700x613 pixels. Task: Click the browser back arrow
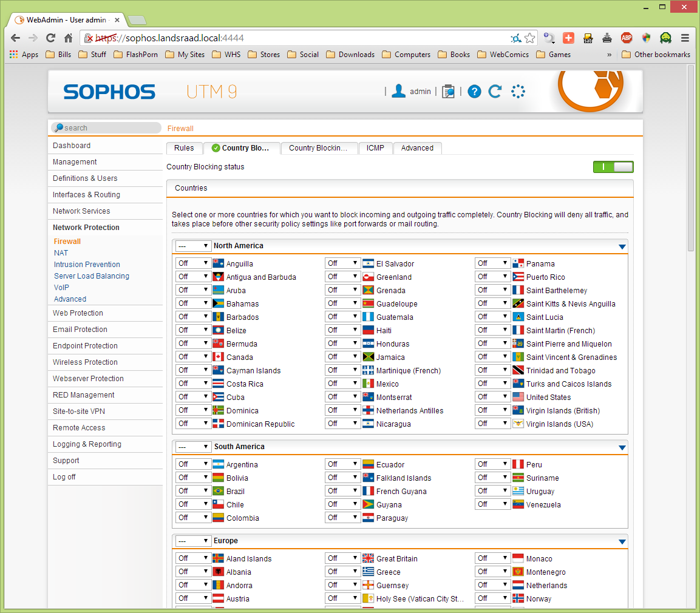[16, 38]
